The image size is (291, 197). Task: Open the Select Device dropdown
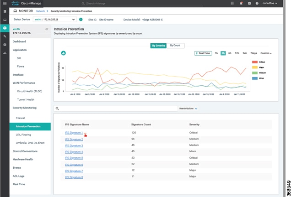[x=55, y=19]
